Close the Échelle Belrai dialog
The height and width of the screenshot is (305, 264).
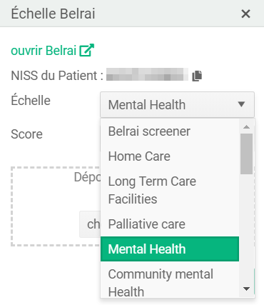245,14
